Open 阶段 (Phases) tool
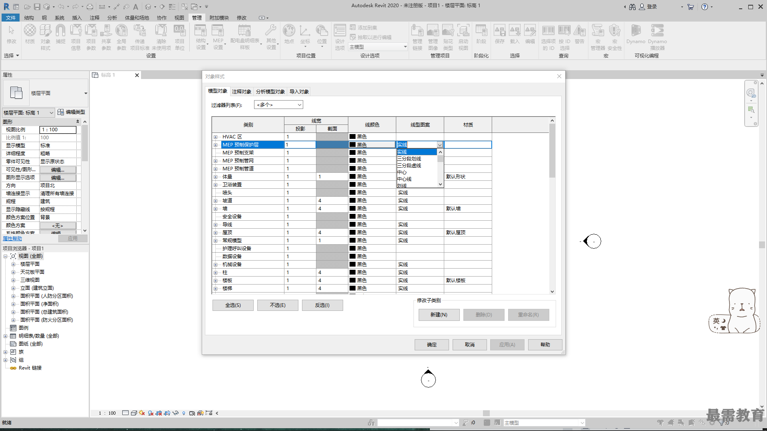Image resolution: width=767 pixels, height=431 pixels. pyautogui.click(x=481, y=34)
